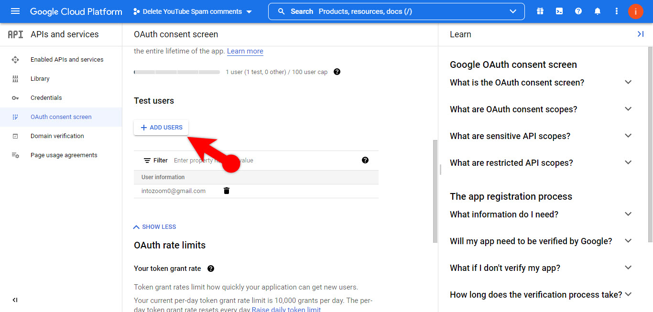The height and width of the screenshot is (312, 653).
Task: View notifications bell
Action: click(598, 11)
